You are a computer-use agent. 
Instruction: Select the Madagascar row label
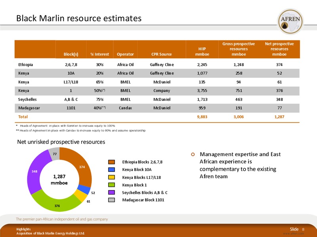[x=29, y=108]
